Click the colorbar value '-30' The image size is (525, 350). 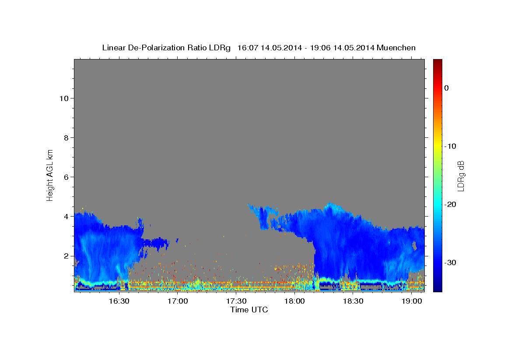tap(451, 262)
